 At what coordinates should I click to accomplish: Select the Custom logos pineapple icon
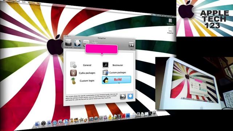point(74,81)
